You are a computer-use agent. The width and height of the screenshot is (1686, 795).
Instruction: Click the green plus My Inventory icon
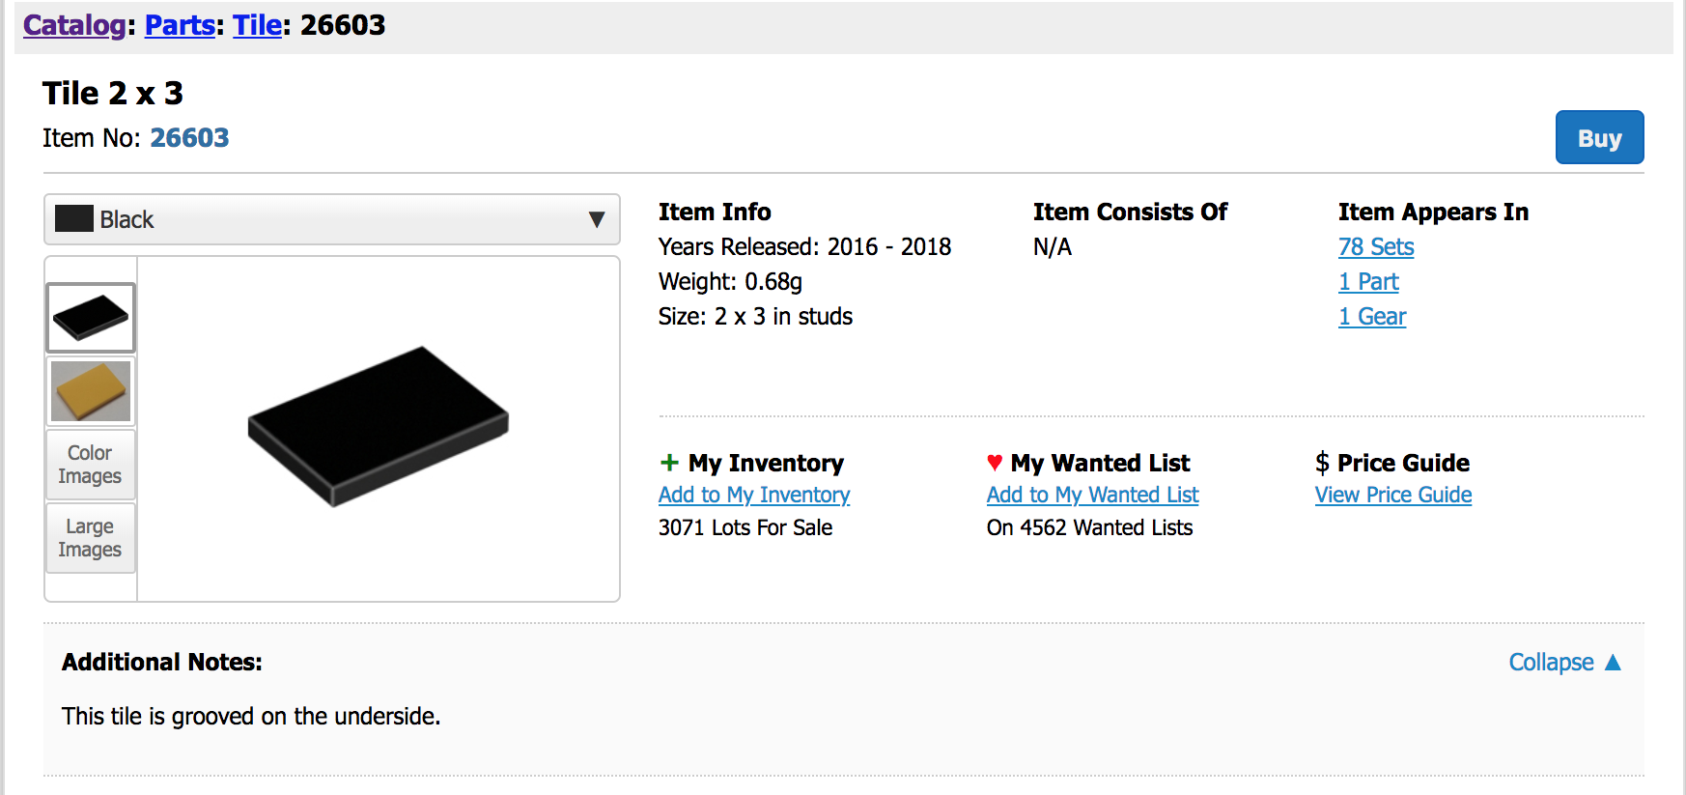click(669, 463)
